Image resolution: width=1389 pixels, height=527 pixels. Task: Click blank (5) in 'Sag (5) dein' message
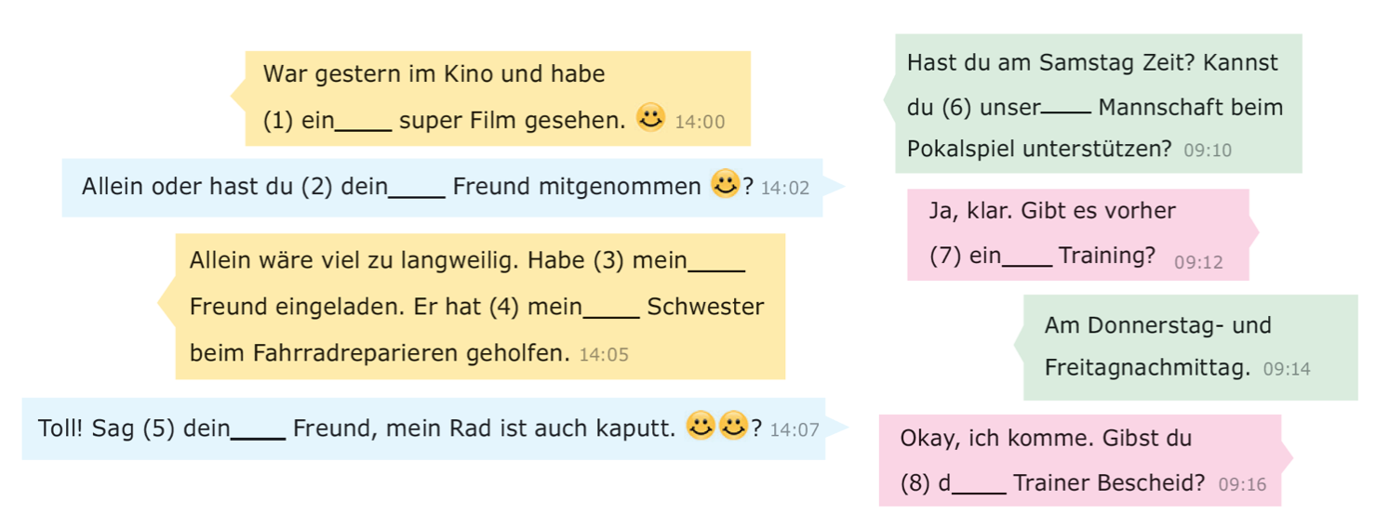tap(258, 429)
